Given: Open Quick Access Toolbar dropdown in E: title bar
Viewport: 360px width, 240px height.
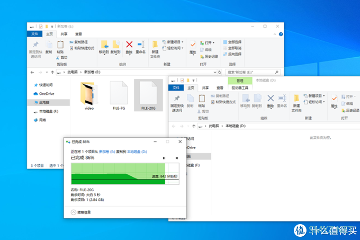Looking at the screenshot, I should [52, 26].
